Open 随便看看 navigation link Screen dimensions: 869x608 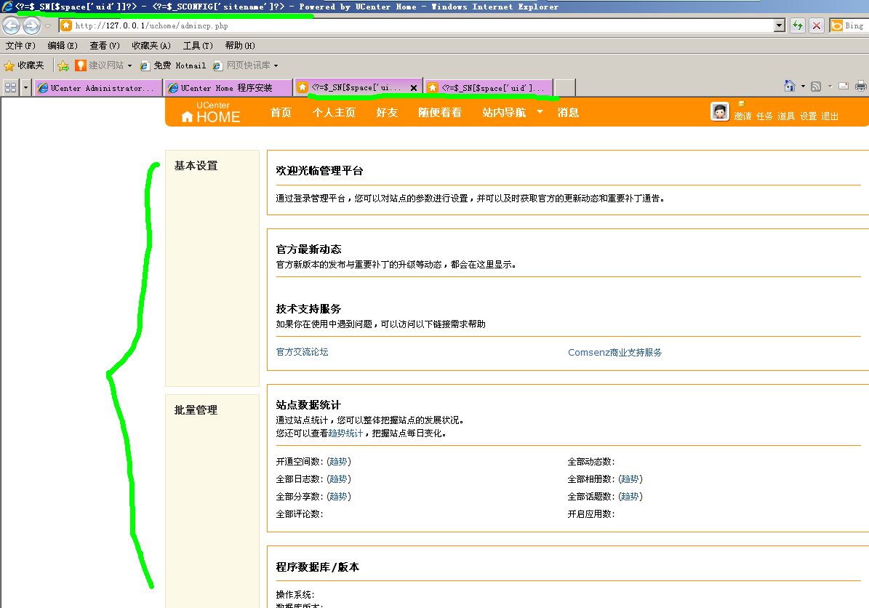[x=440, y=113]
